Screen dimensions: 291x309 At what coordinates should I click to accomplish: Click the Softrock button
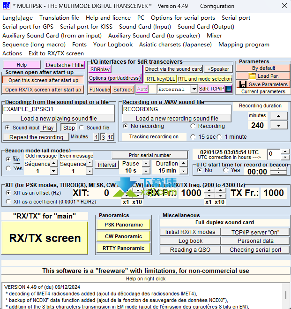123,90
